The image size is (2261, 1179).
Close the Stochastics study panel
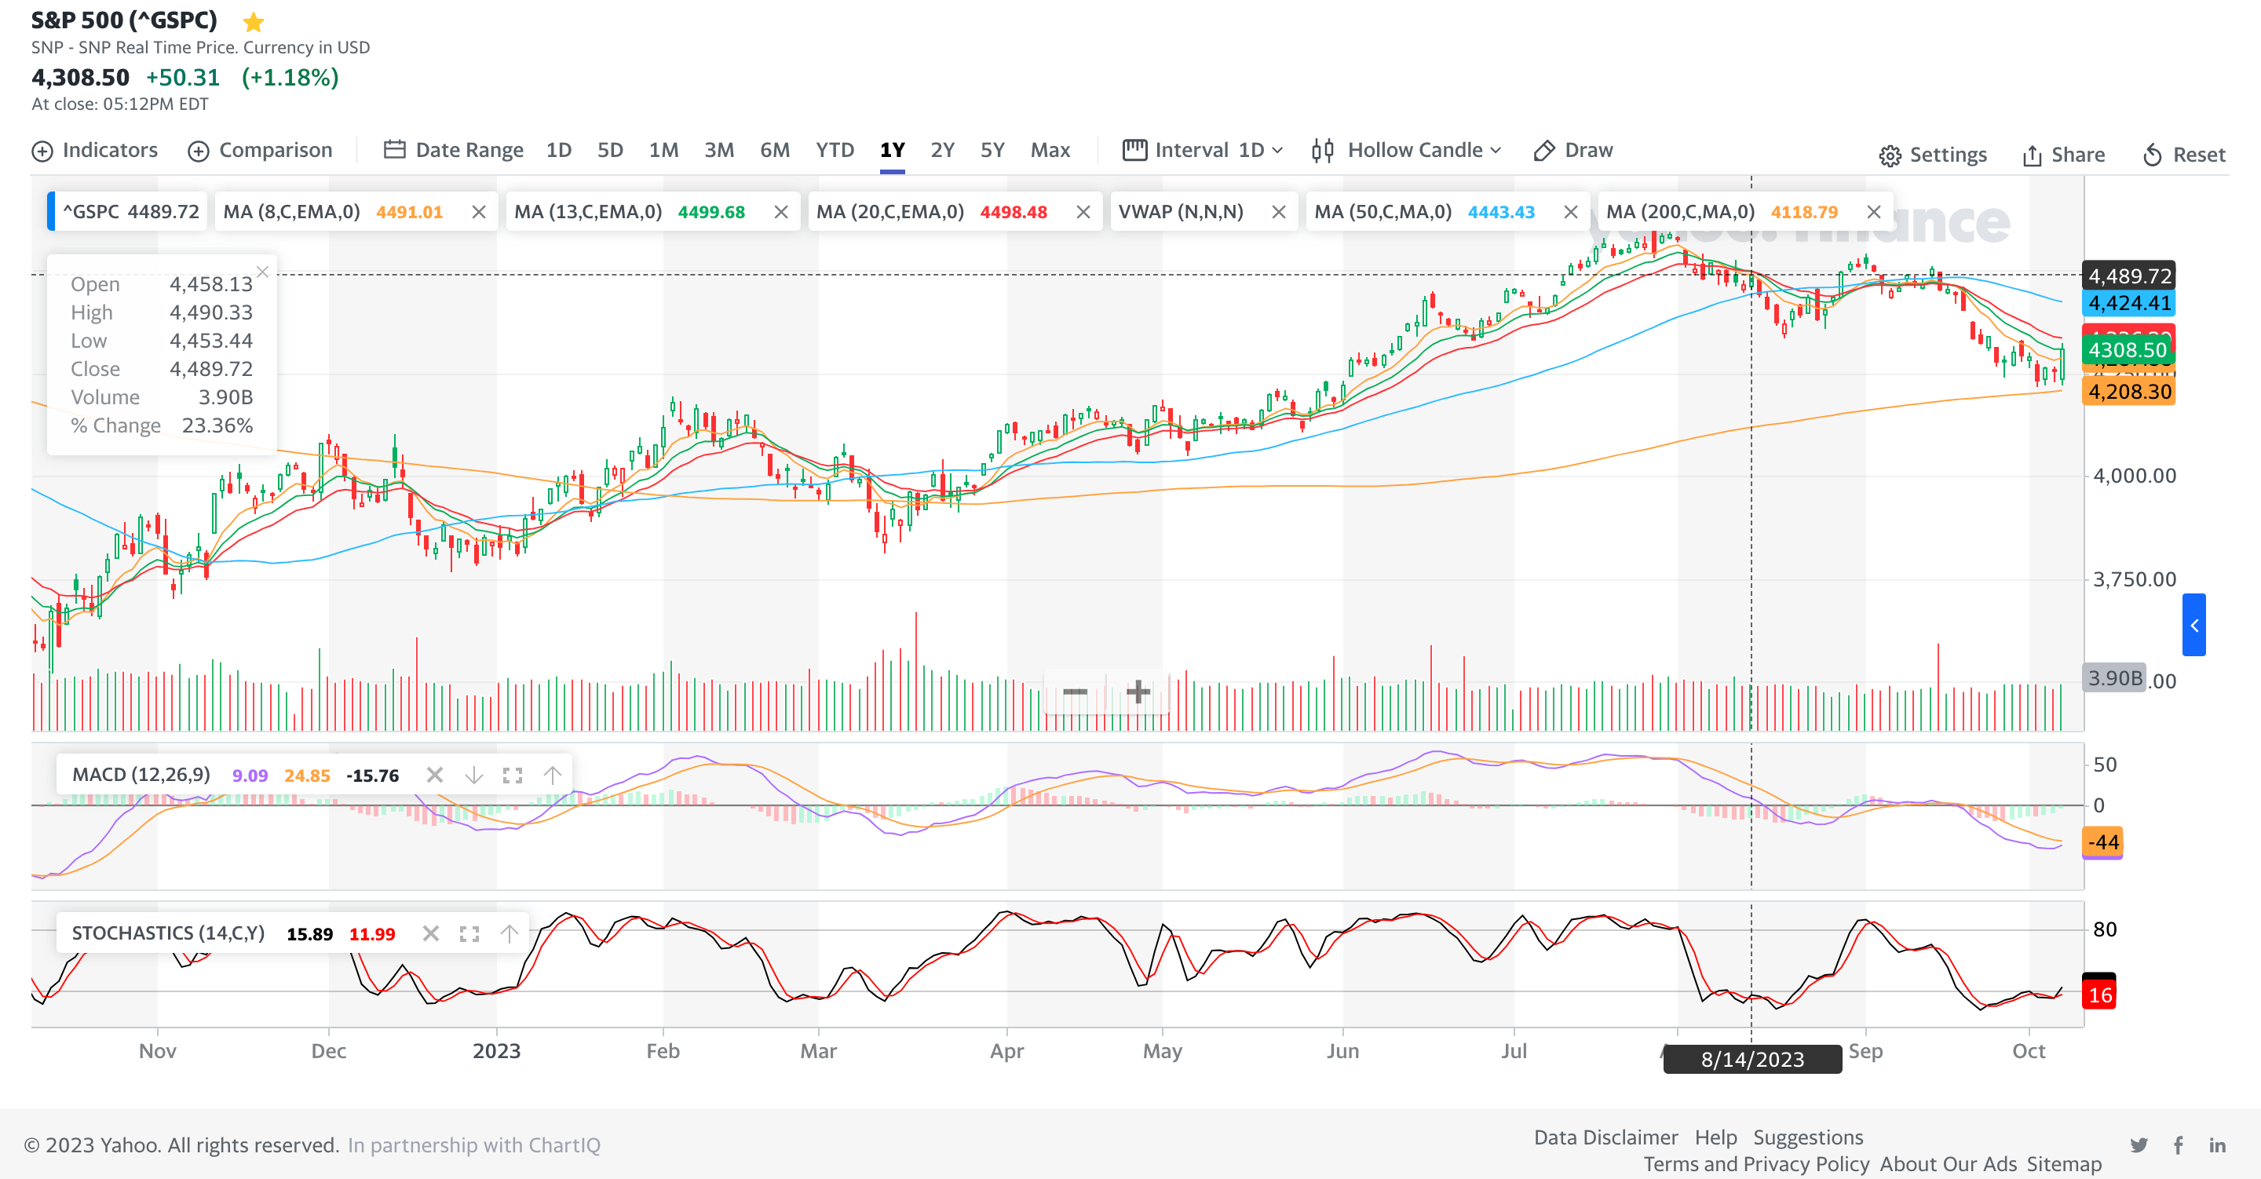click(x=430, y=933)
